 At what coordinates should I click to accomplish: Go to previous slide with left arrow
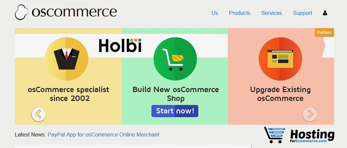[39, 114]
